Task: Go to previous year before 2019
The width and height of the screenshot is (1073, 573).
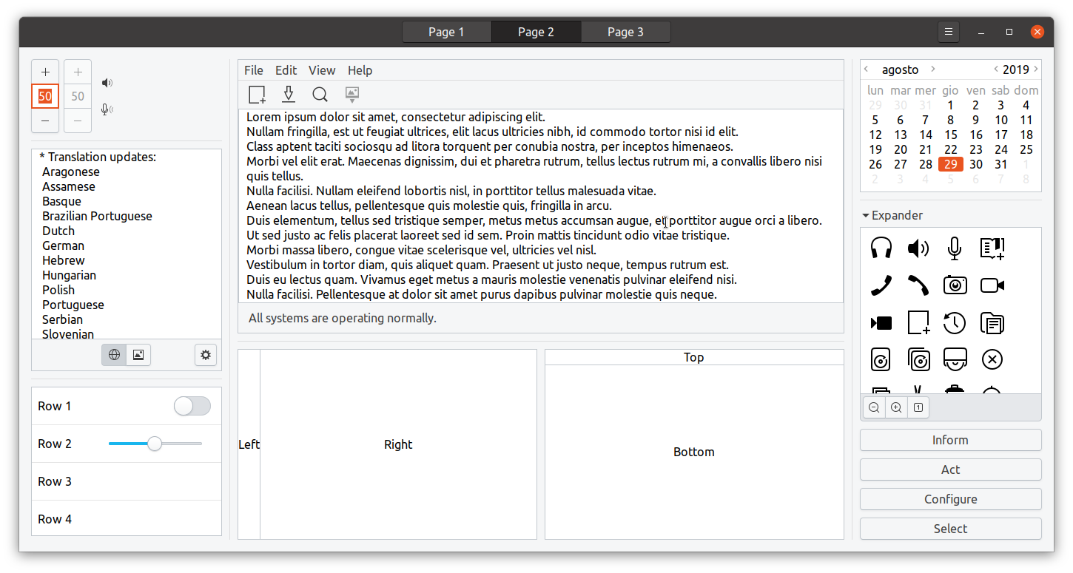Action: pyautogui.click(x=996, y=69)
